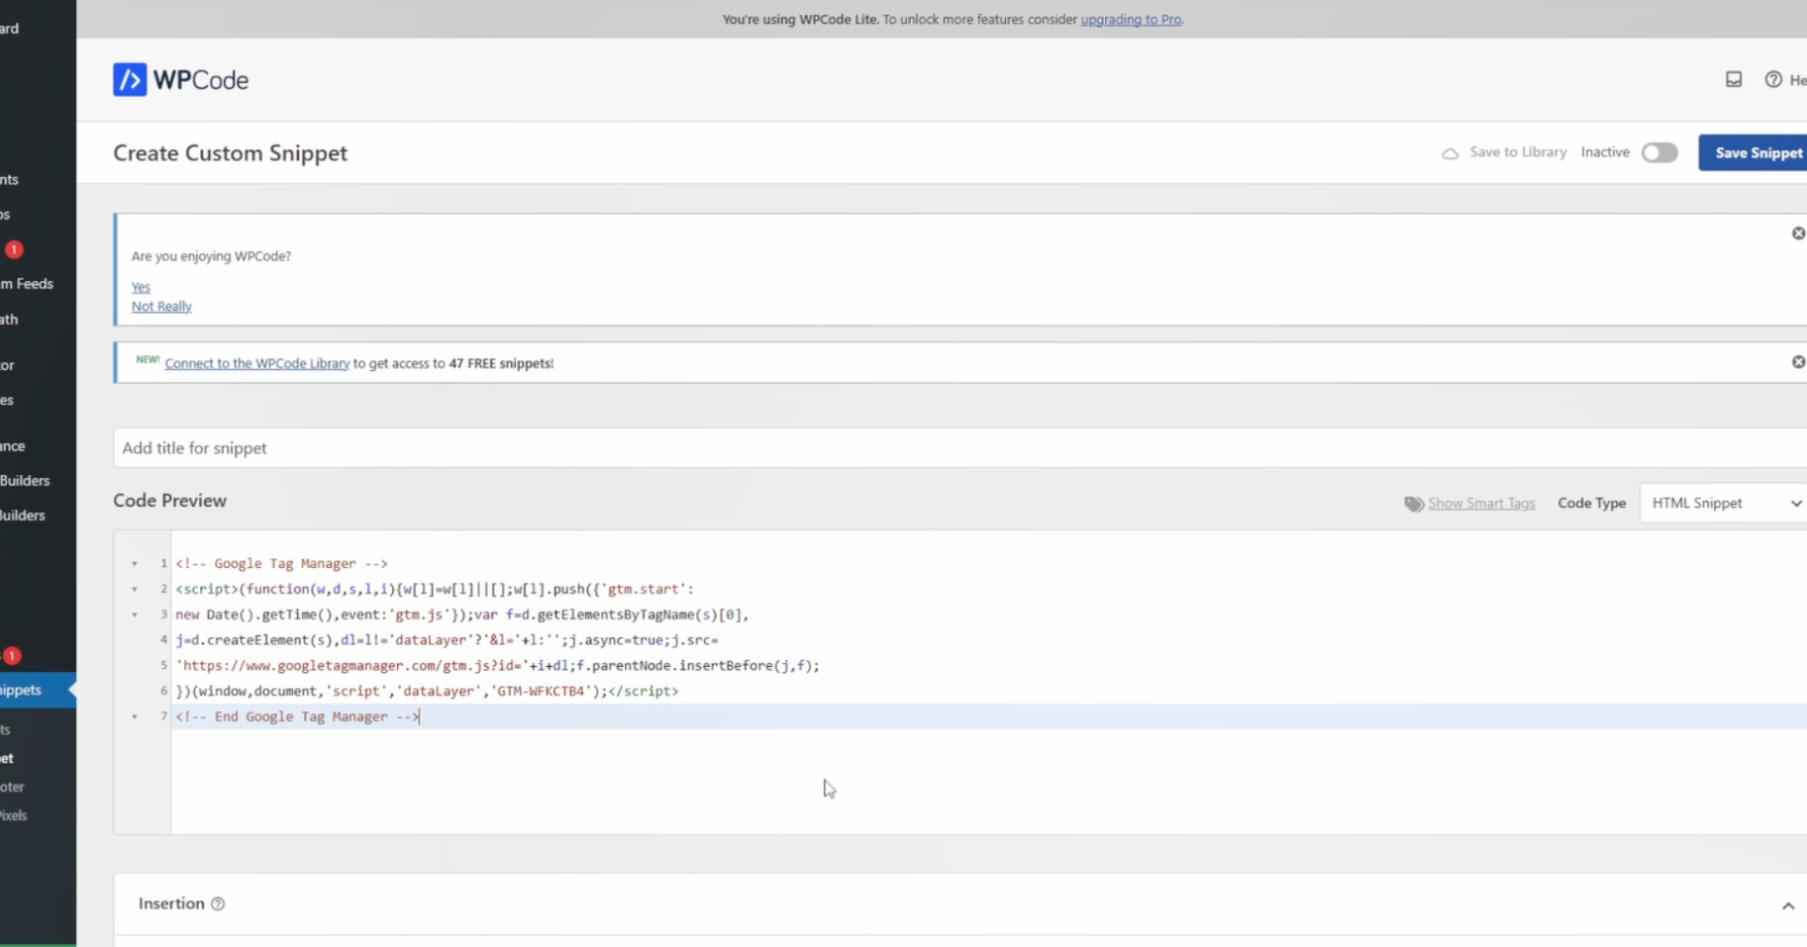The height and width of the screenshot is (947, 1807).
Task: Toggle the Inactive snippet switch
Action: point(1659,152)
